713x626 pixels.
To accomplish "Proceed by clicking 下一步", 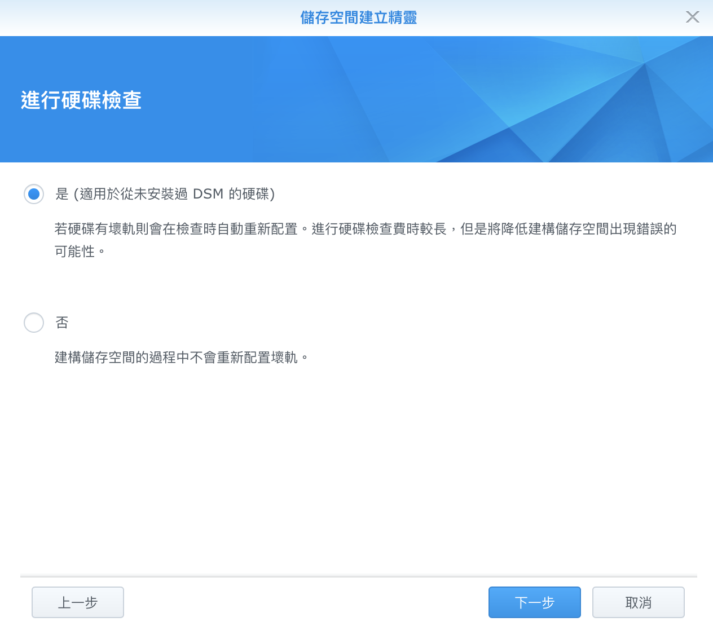I will coord(534,602).
